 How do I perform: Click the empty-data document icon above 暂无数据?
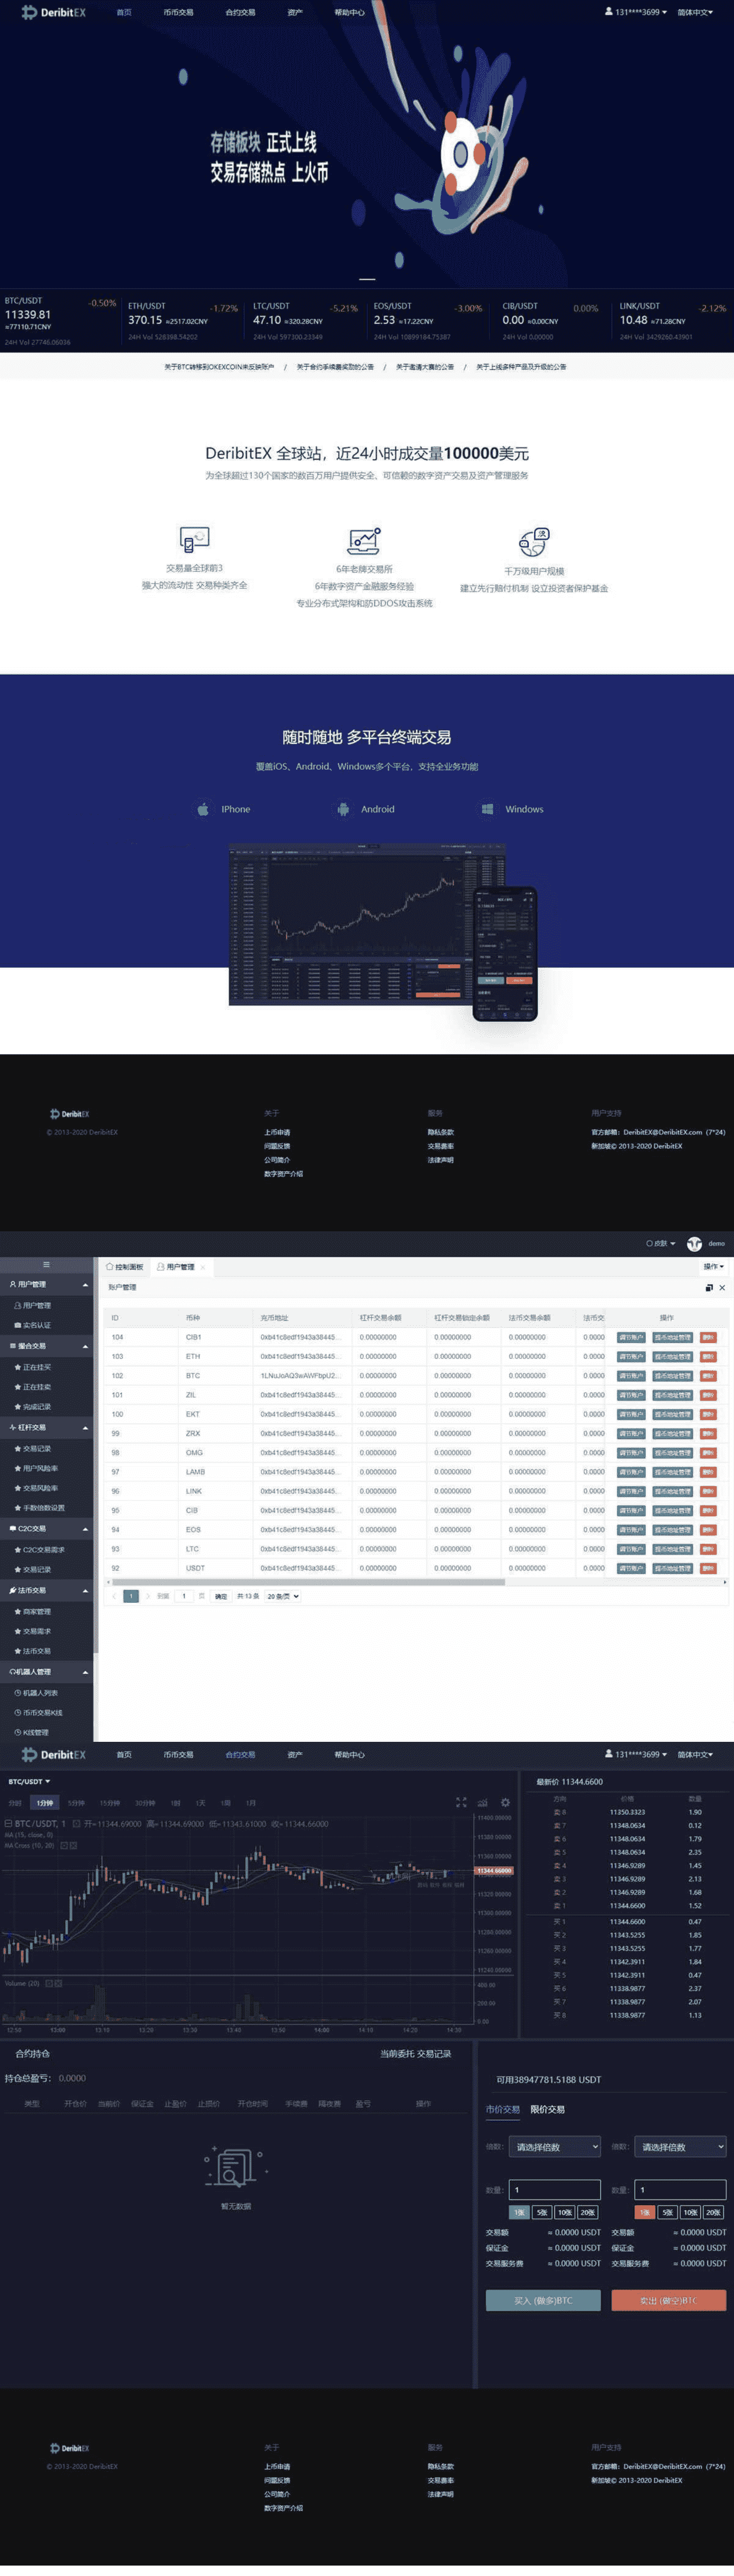tap(236, 2166)
